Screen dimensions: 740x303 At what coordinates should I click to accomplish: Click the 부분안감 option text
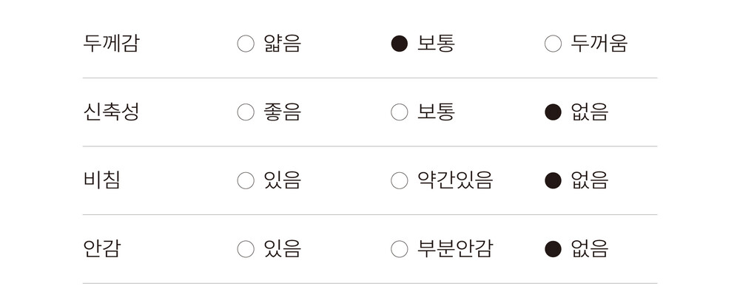pos(454,249)
